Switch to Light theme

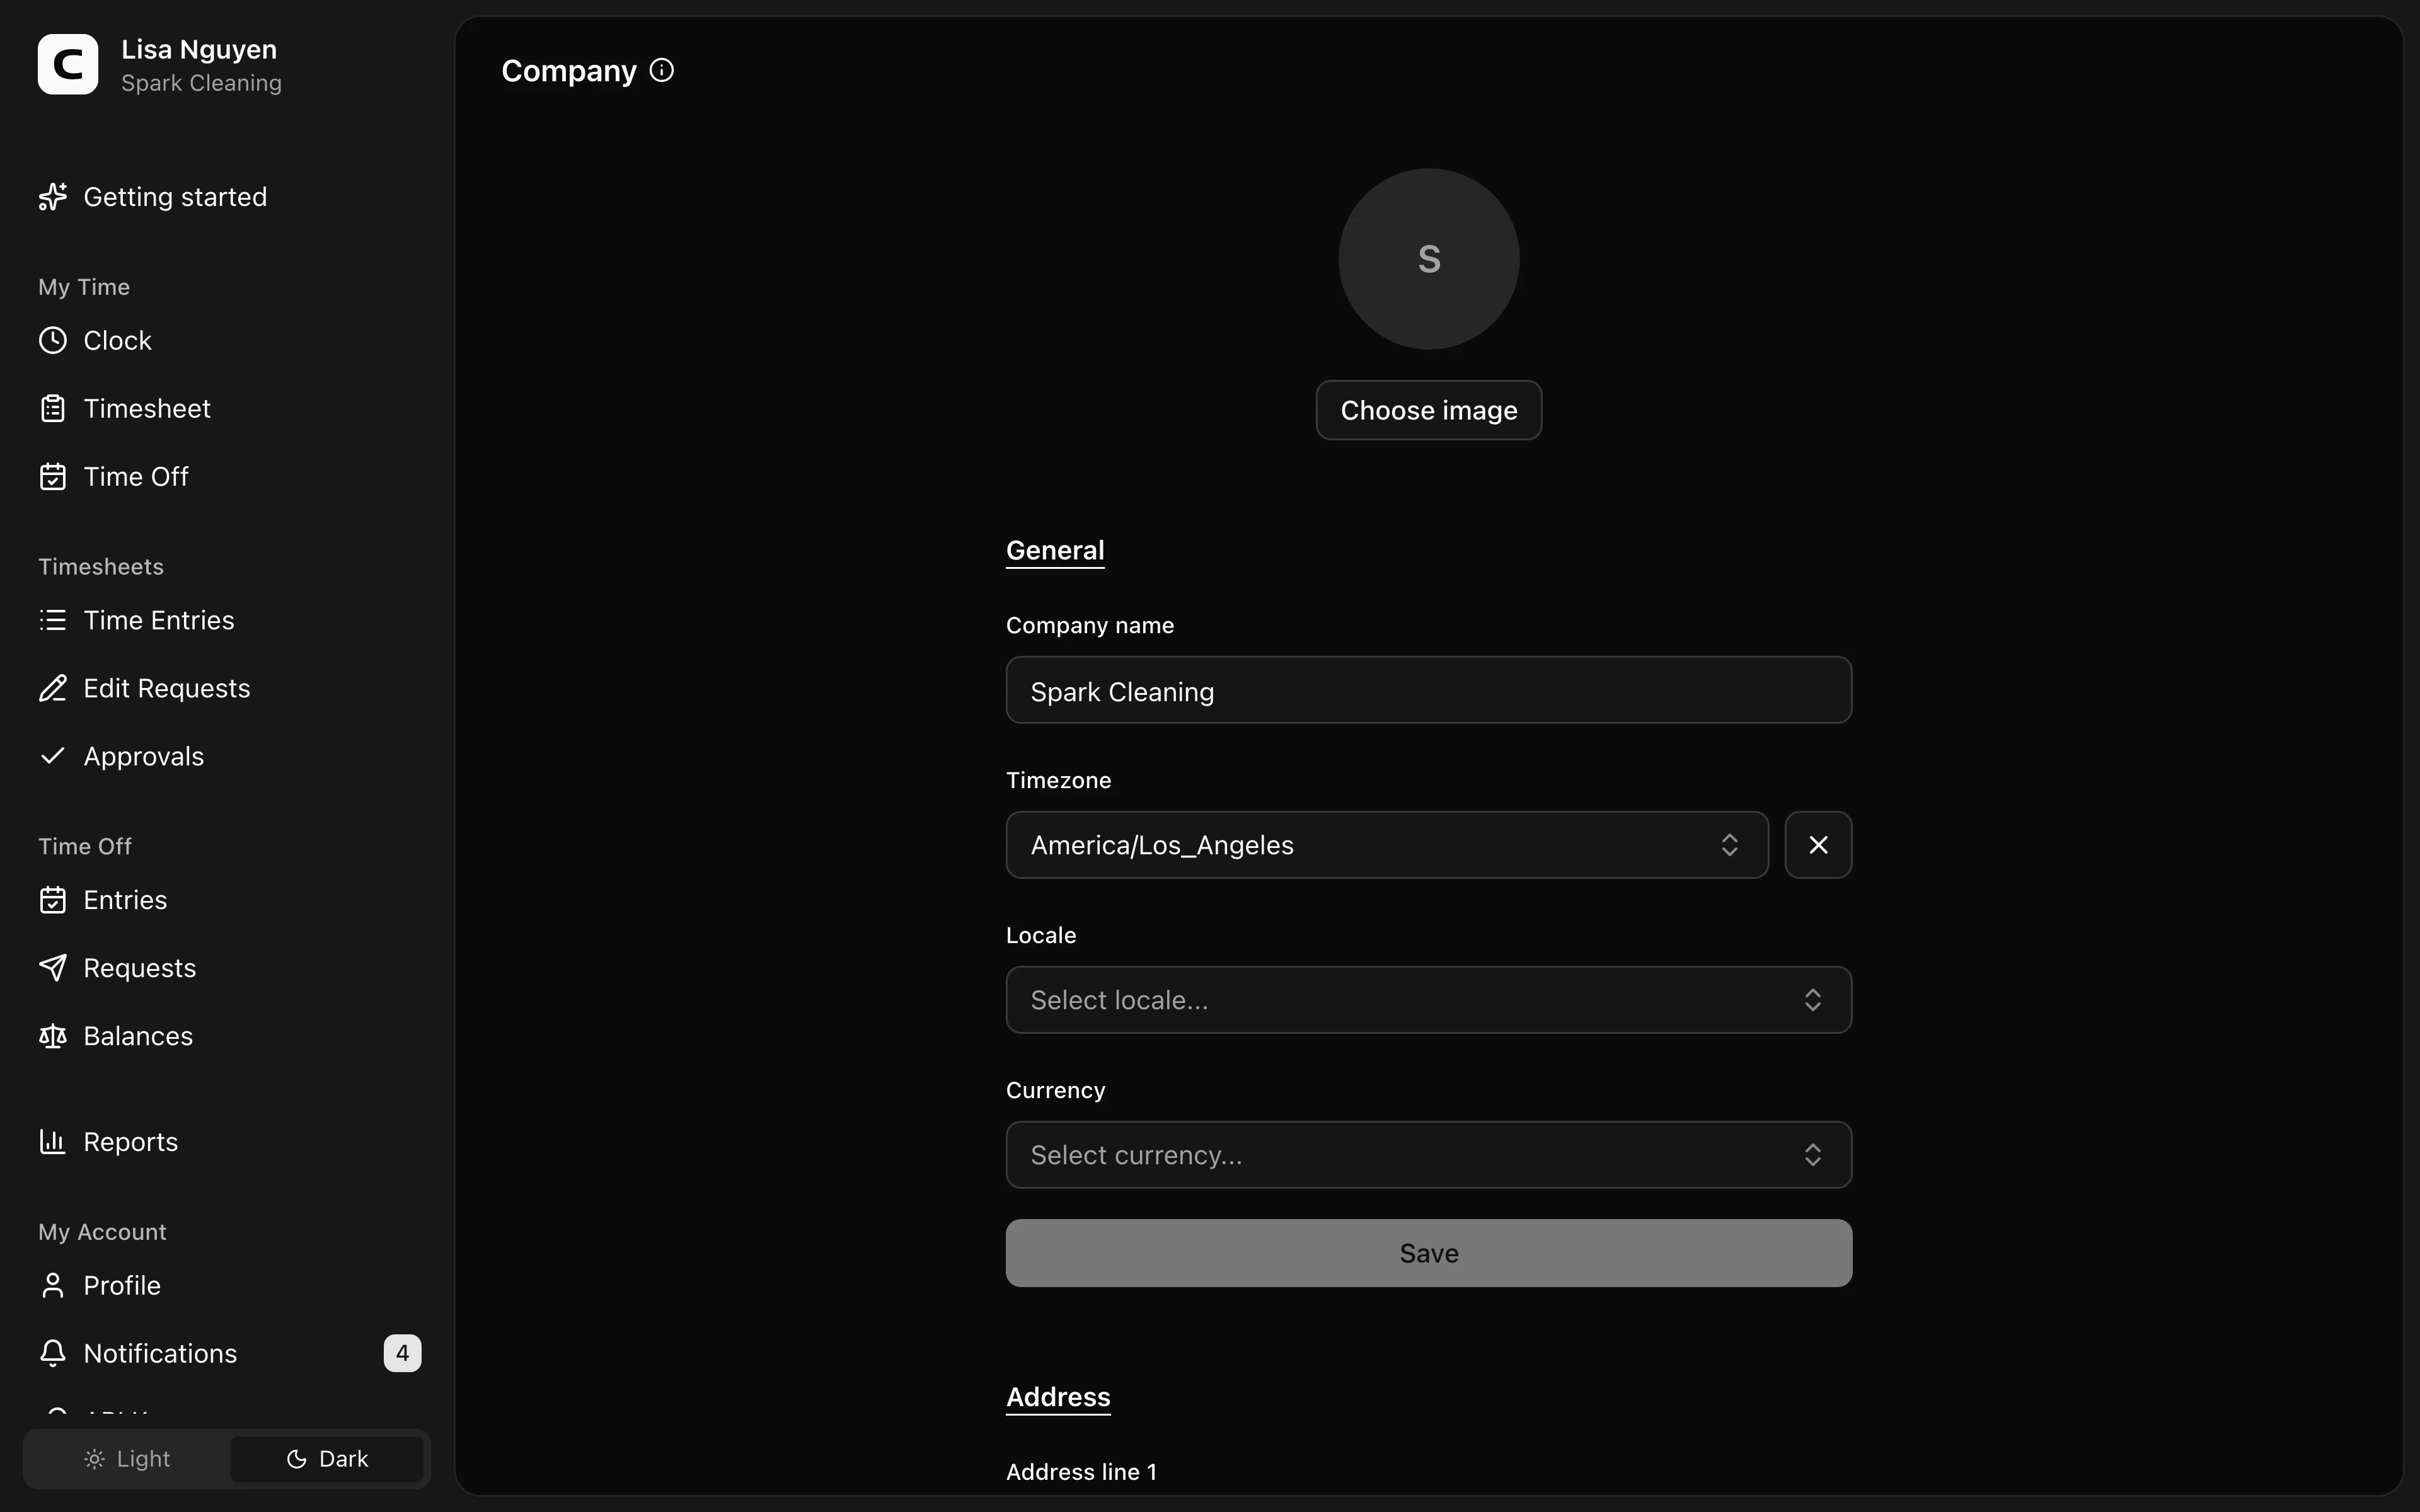tap(127, 1459)
